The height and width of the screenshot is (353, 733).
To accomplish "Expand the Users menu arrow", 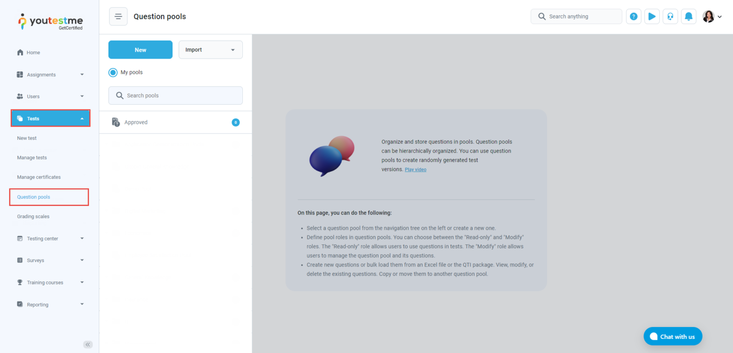I will point(82,96).
